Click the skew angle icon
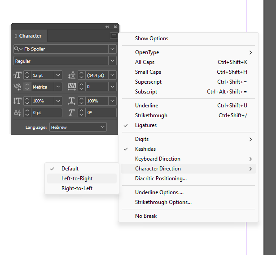The height and width of the screenshot is (255, 276). point(72,113)
